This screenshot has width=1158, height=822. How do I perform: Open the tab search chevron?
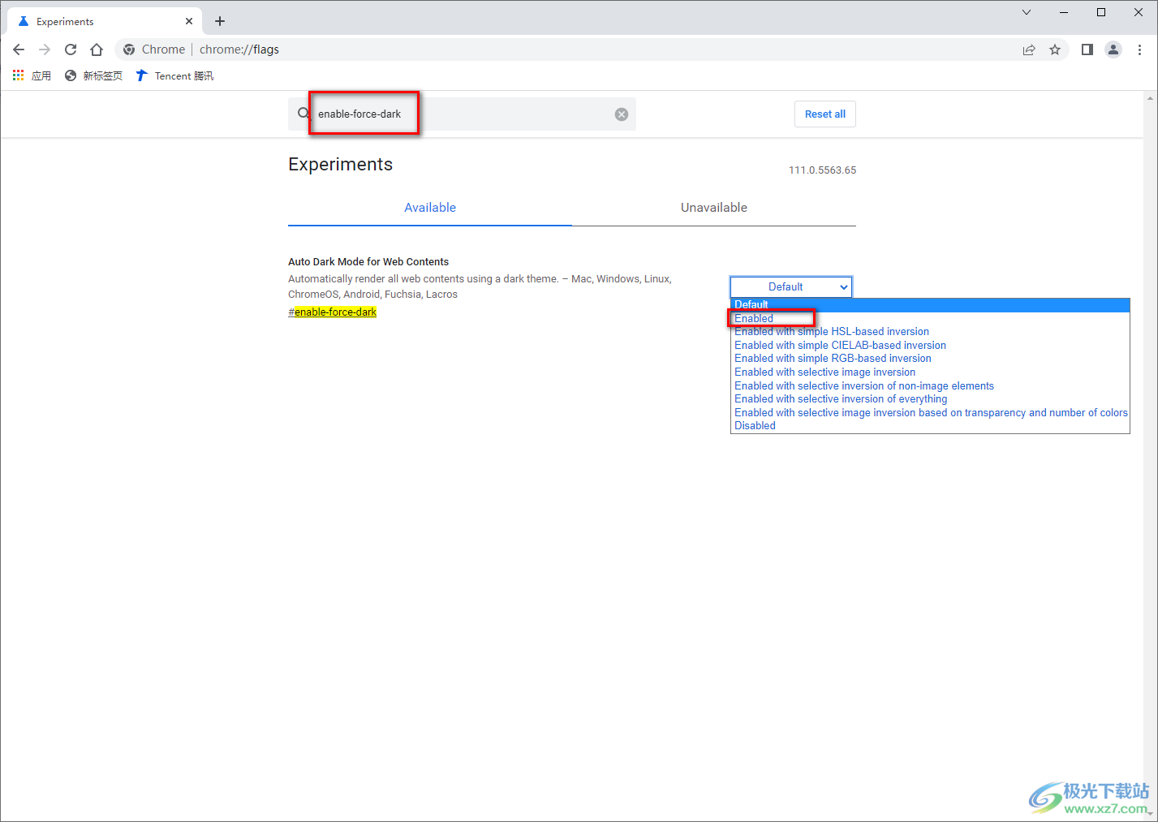(1027, 12)
